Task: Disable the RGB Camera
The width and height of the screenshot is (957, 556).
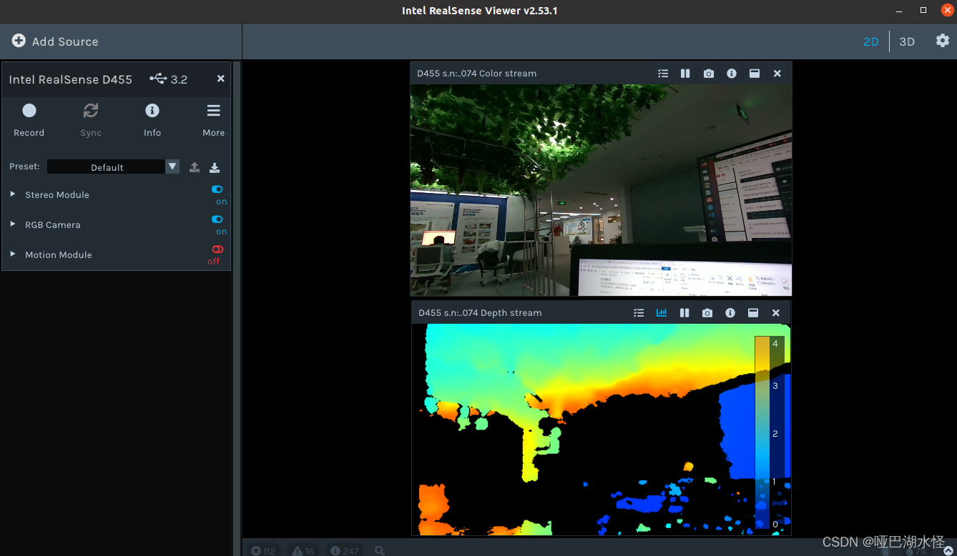Action: tap(217, 219)
